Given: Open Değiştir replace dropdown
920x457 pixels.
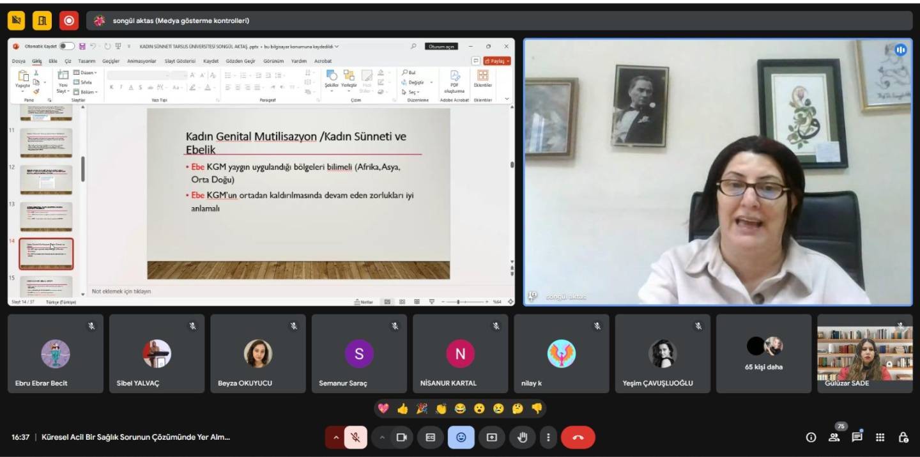Looking at the screenshot, I should (417, 82).
